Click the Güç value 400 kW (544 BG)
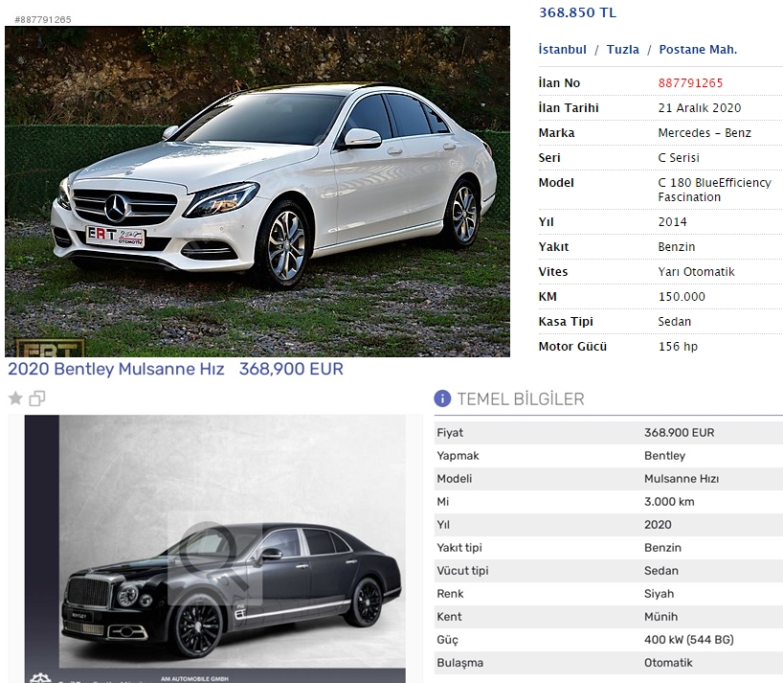Image resolution: width=783 pixels, height=683 pixels. coord(688,640)
